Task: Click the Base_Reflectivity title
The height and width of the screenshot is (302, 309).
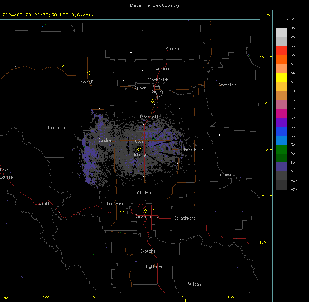Action: (154, 5)
